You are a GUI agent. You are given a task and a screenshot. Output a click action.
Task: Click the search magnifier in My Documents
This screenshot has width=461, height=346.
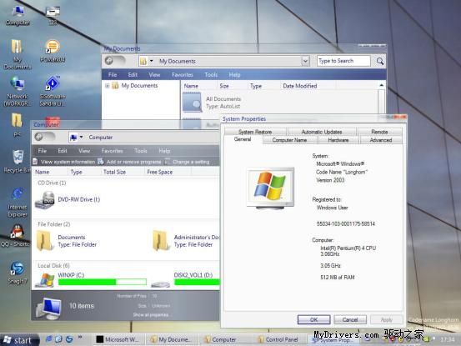pyautogui.click(x=380, y=61)
